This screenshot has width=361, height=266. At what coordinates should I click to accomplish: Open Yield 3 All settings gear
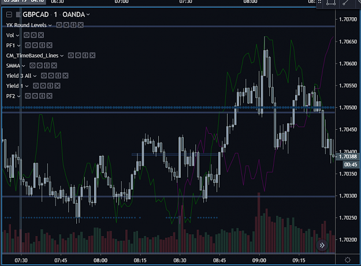pyautogui.click(x=51, y=76)
